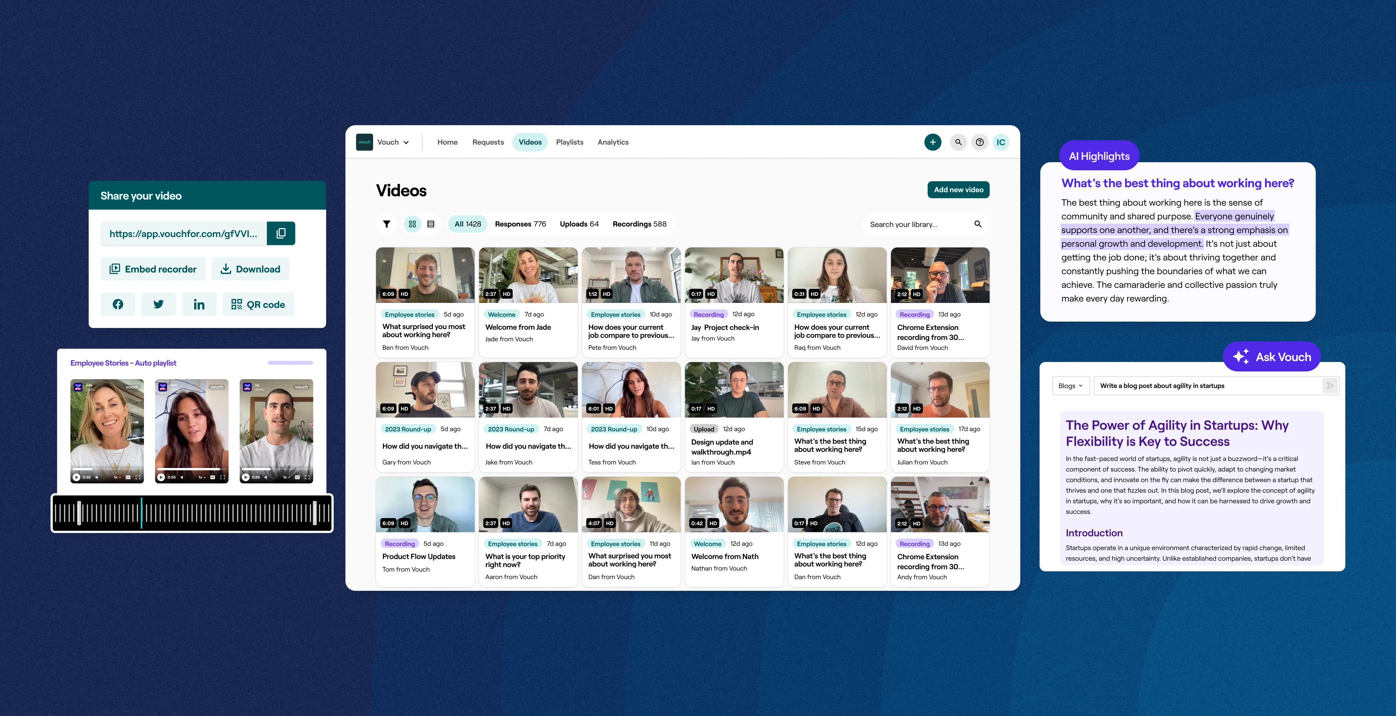1396x716 pixels.
Task: Share video to Facebook
Action: pyautogui.click(x=117, y=304)
